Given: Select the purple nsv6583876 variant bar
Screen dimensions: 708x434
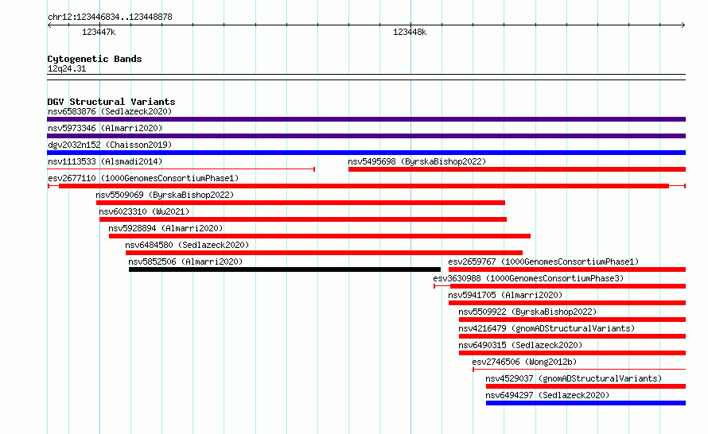Looking at the screenshot, I should pos(366,119).
